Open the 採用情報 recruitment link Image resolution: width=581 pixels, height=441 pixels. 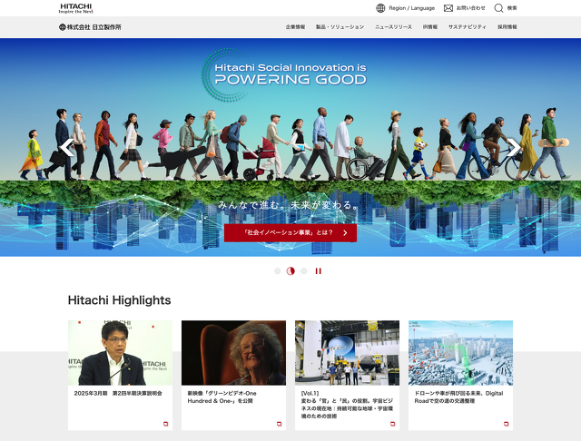tap(507, 27)
